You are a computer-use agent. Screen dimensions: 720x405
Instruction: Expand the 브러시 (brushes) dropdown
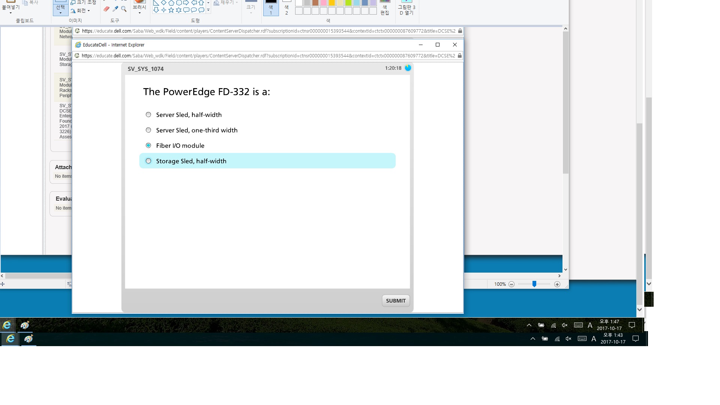click(x=139, y=13)
